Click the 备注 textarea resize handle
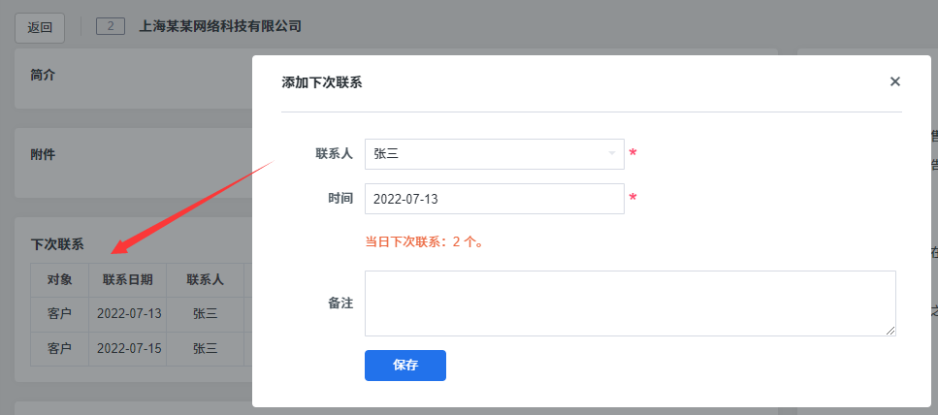The image size is (938, 415). pos(890,332)
